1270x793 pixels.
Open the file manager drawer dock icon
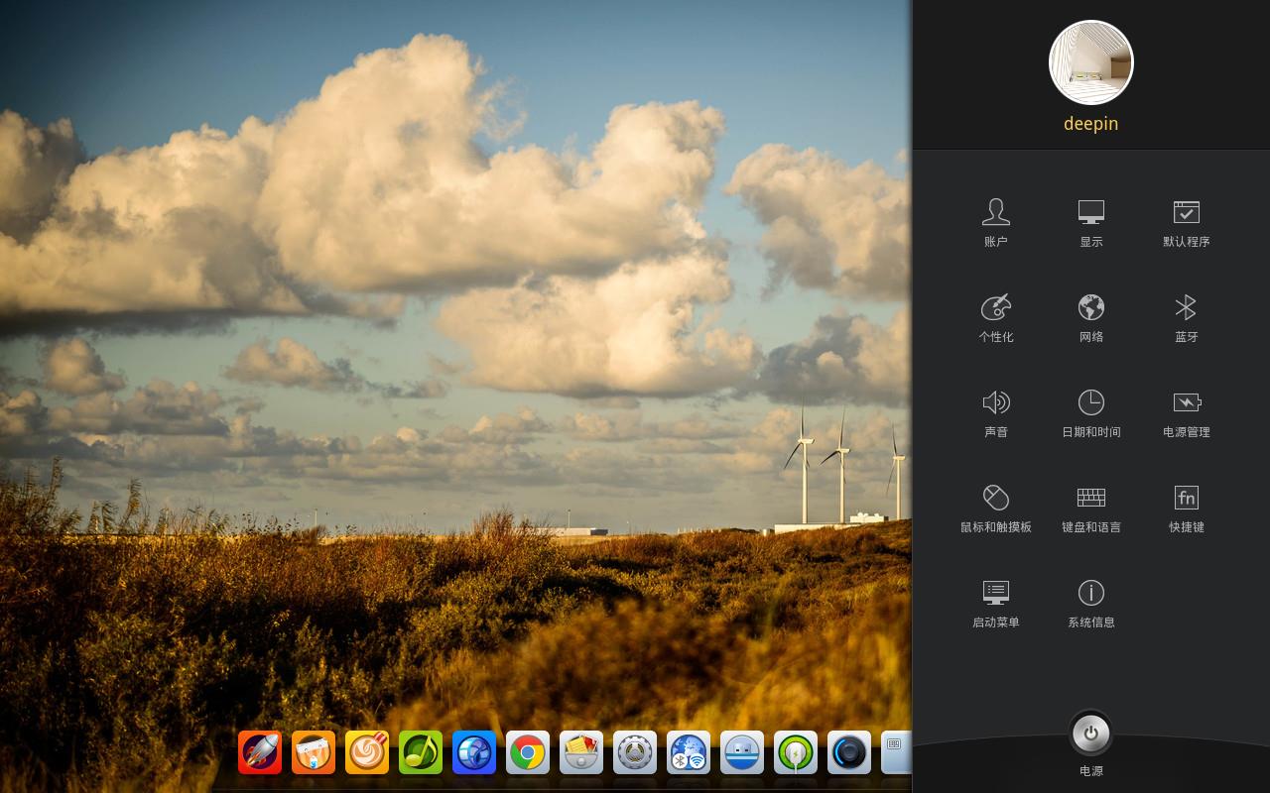pyautogui.click(x=581, y=753)
